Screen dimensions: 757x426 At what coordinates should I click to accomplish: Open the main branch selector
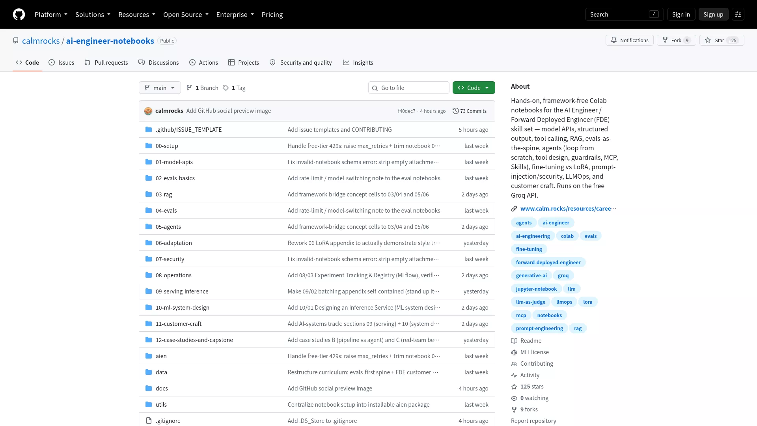tap(160, 88)
